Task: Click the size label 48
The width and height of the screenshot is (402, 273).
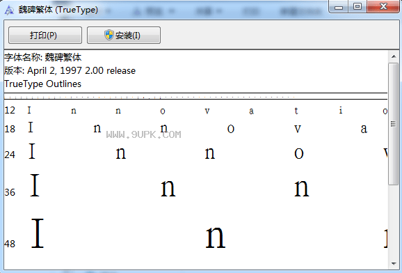Action: click(10, 244)
